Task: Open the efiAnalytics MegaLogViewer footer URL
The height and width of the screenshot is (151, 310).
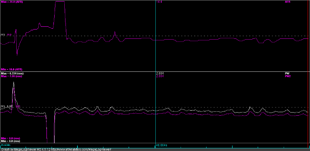Action: pos(81,149)
